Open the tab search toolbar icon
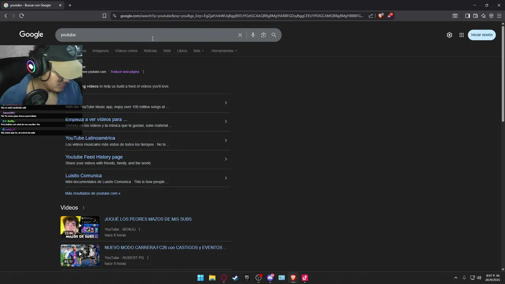The width and height of the screenshot is (505, 284). pyautogui.click(x=455, y=16)
